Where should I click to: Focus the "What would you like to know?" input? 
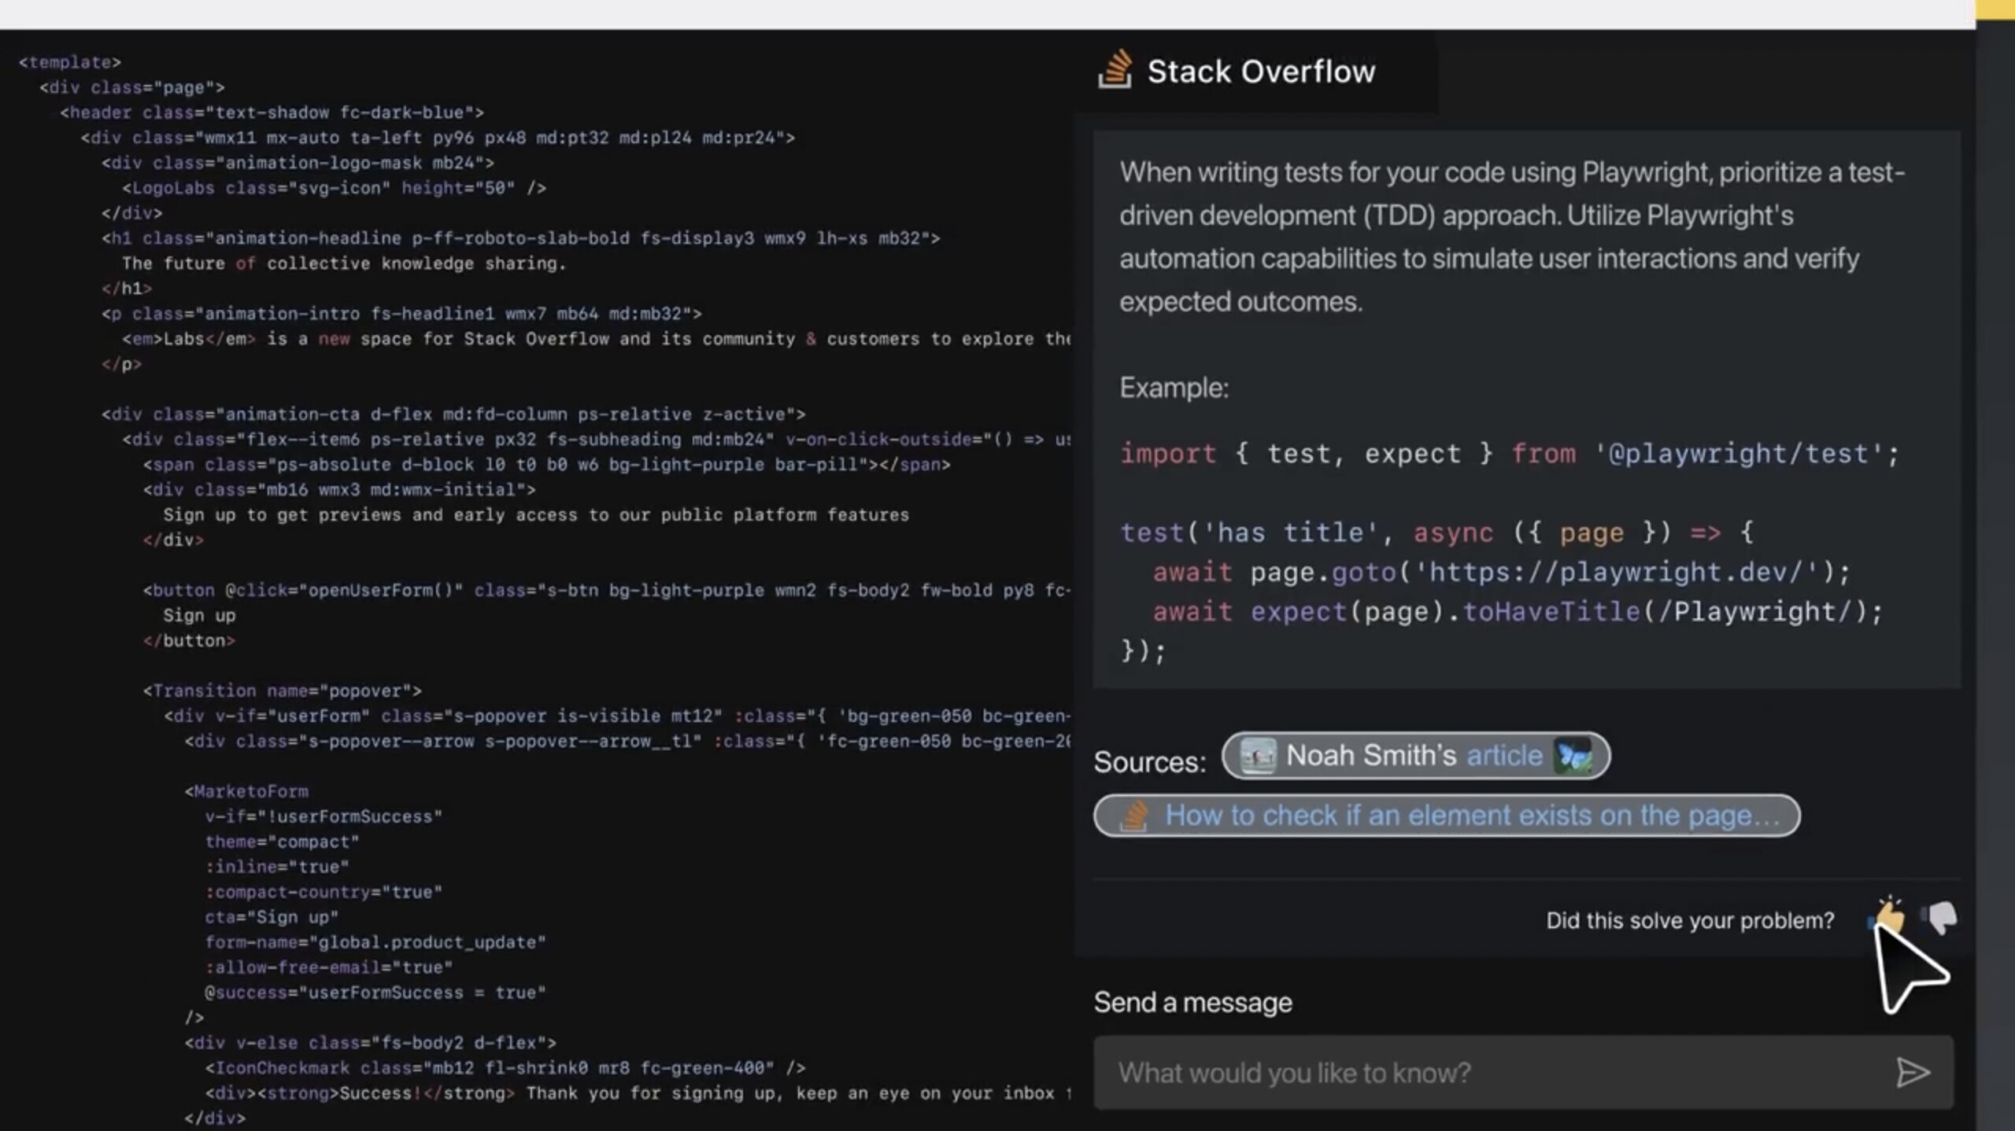[x=1523, y=1072]
